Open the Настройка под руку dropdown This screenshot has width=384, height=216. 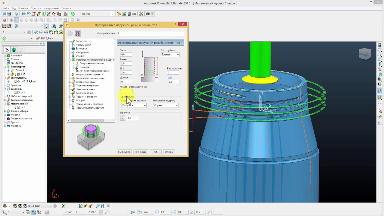point(166,105)
